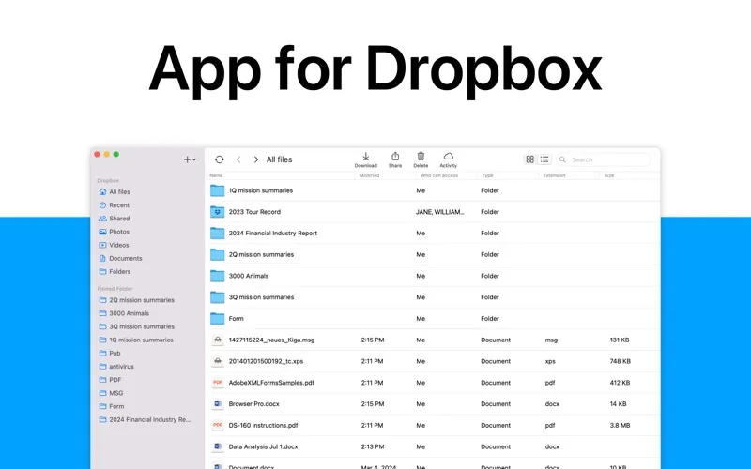The height and width of the screenshot is (469, 751).
Task: Select 1Q mission summaries folder icon in list
Action: pos(218,190)
